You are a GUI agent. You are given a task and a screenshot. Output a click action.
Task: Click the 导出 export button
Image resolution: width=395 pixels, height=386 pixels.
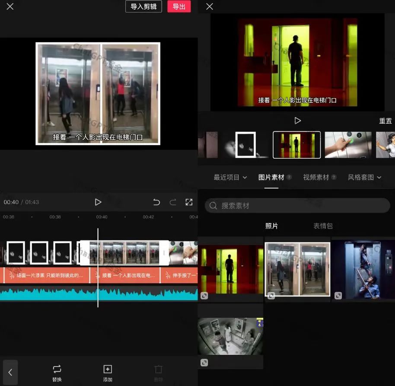[179, 6]
